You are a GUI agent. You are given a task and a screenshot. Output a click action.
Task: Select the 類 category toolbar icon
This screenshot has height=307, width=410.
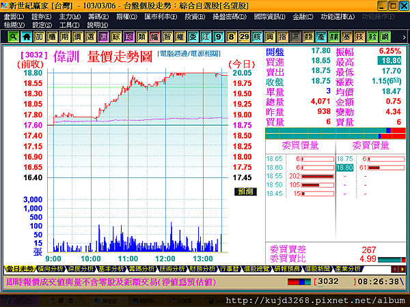click(141, 37)
